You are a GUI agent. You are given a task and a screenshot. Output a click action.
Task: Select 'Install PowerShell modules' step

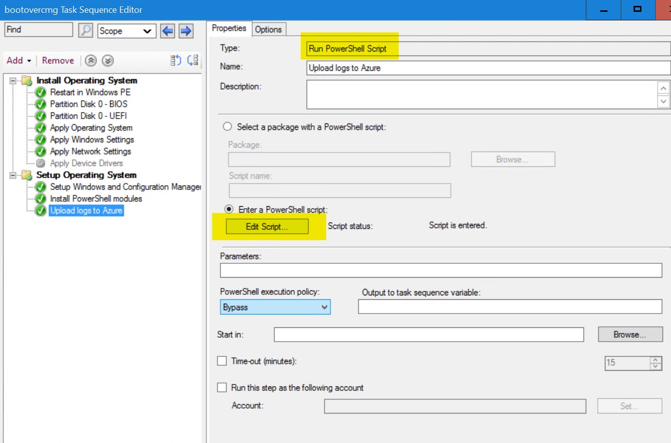(x=96, y=198)
